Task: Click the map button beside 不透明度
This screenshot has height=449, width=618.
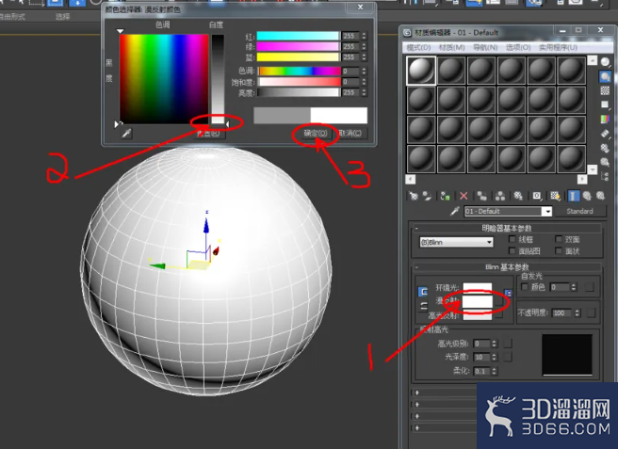Action: (591, 313)
